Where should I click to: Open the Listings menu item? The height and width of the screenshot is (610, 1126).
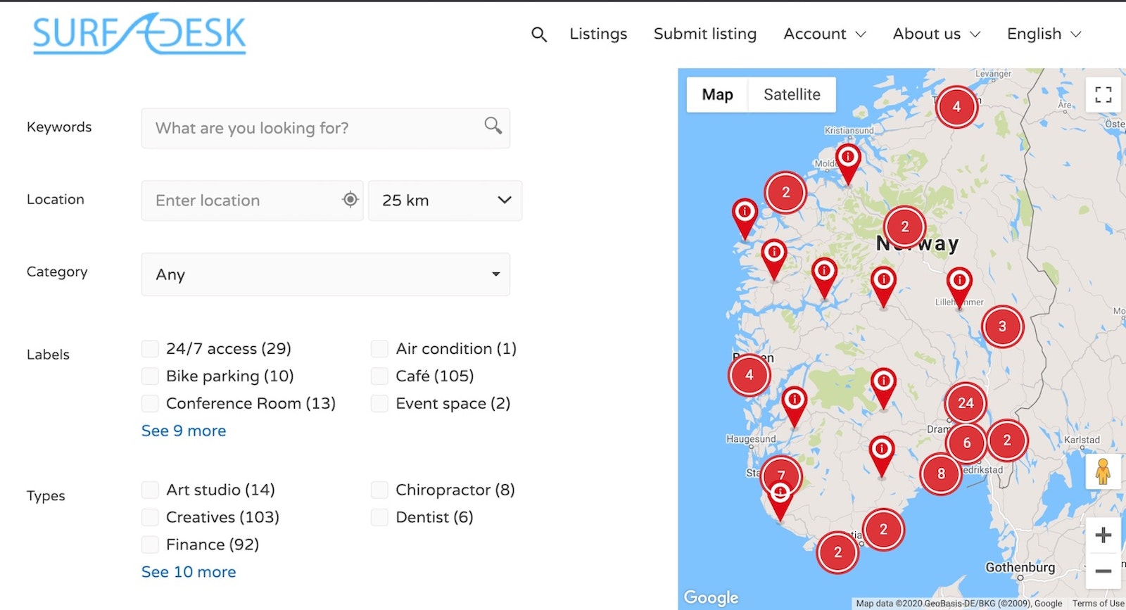tap(598, 34)
